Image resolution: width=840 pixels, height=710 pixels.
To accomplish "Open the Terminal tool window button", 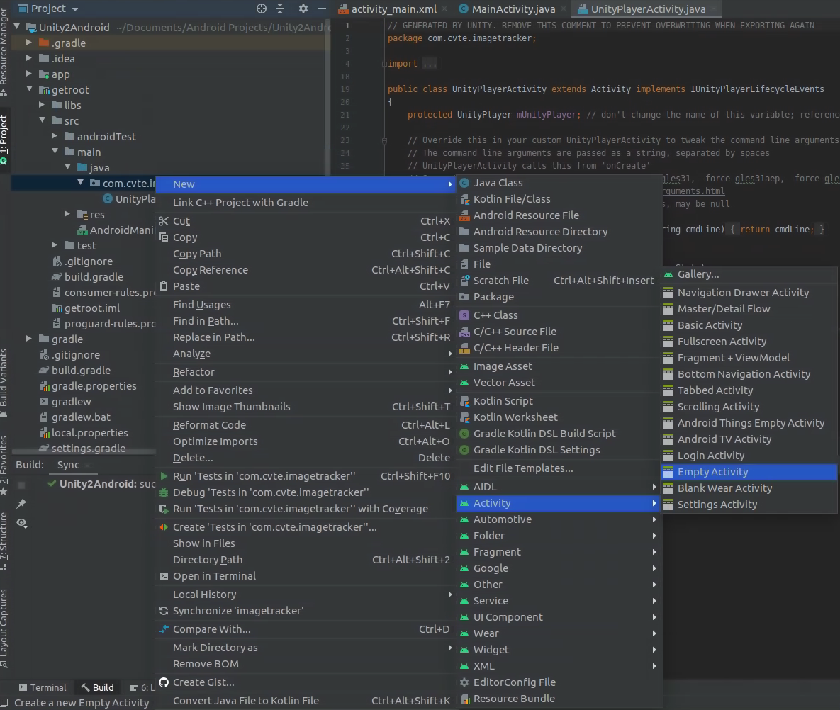I will 43,687.
